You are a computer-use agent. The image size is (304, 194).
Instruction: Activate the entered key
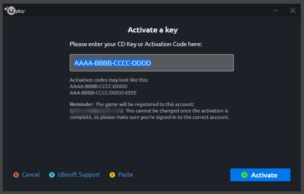click(x=260, y=175)
